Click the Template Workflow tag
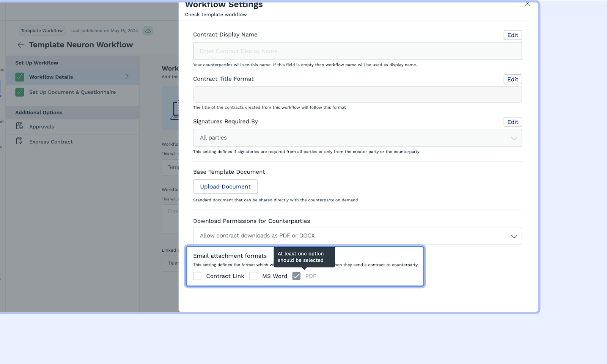Screen dimensions: 607x364 tap(42, 31)
